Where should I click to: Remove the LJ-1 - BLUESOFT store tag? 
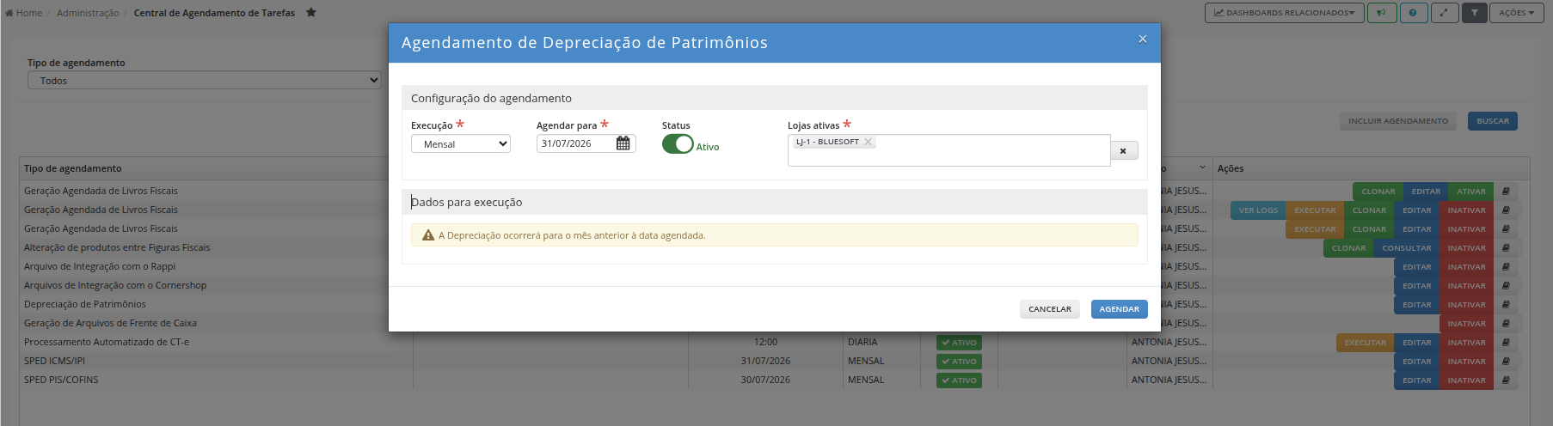(x=868, y=142)
